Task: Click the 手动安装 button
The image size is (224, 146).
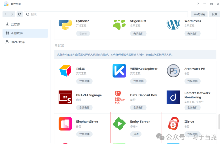Action: (199, 14)
